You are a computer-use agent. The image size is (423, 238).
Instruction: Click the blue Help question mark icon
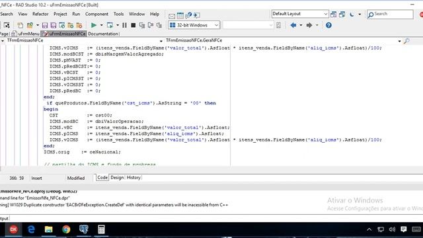coord(328,25)
